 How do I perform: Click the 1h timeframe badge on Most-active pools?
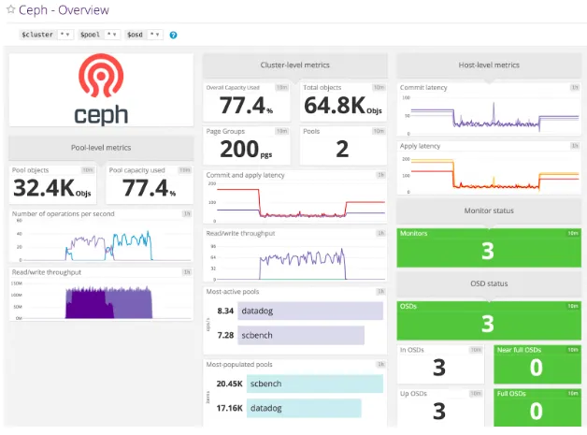[x=380, y=292]
